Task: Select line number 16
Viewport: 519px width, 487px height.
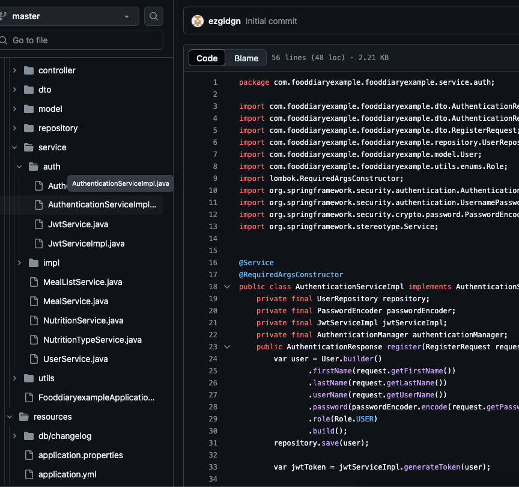Action: pyautogui.click(x=213, y=263)
